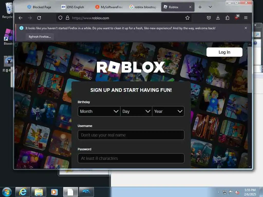Switch to the MySoftwareFree tab
The height and width of the screenshot is (197, 263).
point(109,7)
